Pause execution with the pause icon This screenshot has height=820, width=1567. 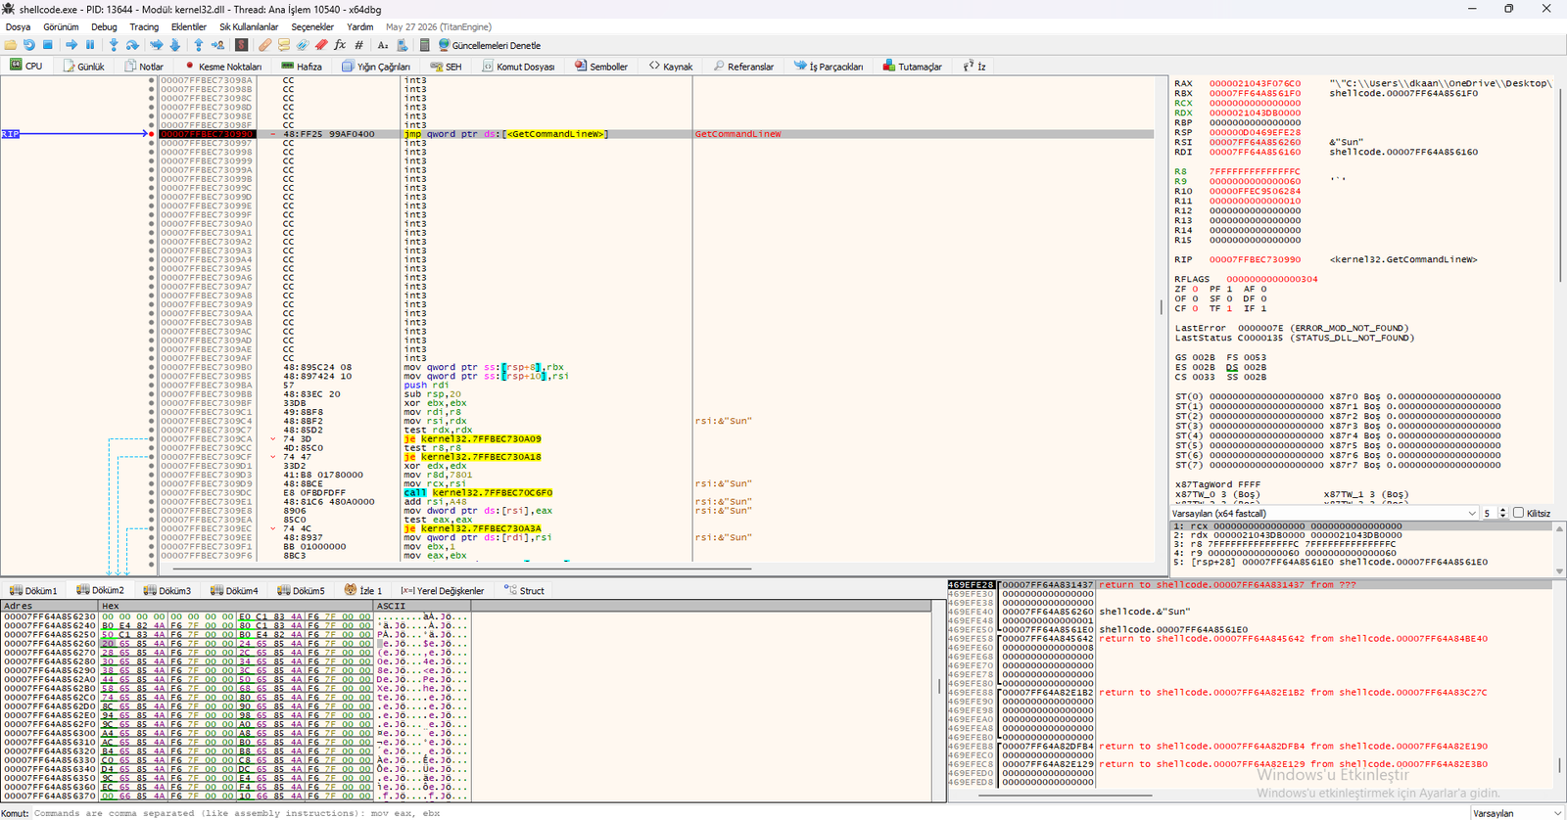(x=90, y=45)
